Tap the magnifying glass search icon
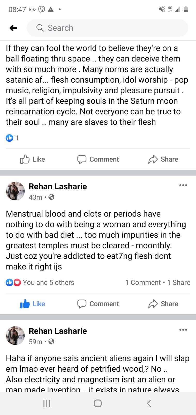This screenshot has width=196, height=415. 40,28
